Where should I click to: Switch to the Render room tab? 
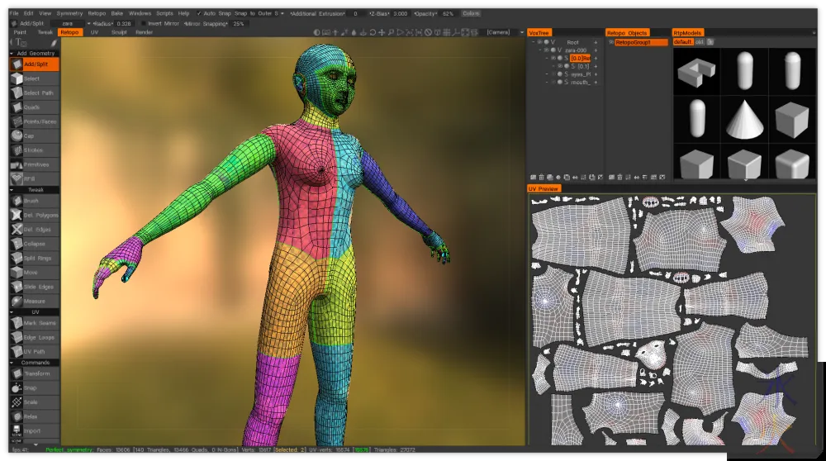(144, 33)
